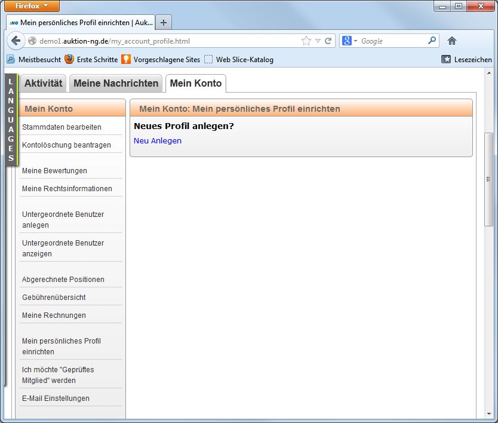This screenshot has width=498, height=423.
Task: Switch to the Meine Nachrichten tab
Action: [x=116, y=83]
